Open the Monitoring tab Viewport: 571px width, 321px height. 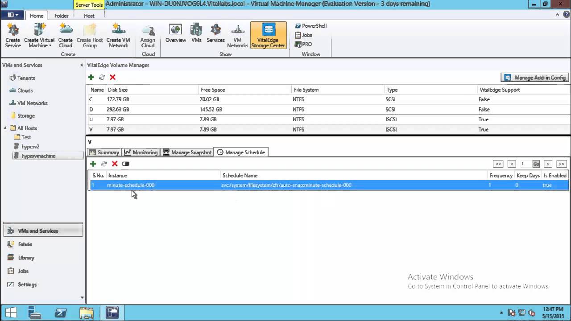141,152
